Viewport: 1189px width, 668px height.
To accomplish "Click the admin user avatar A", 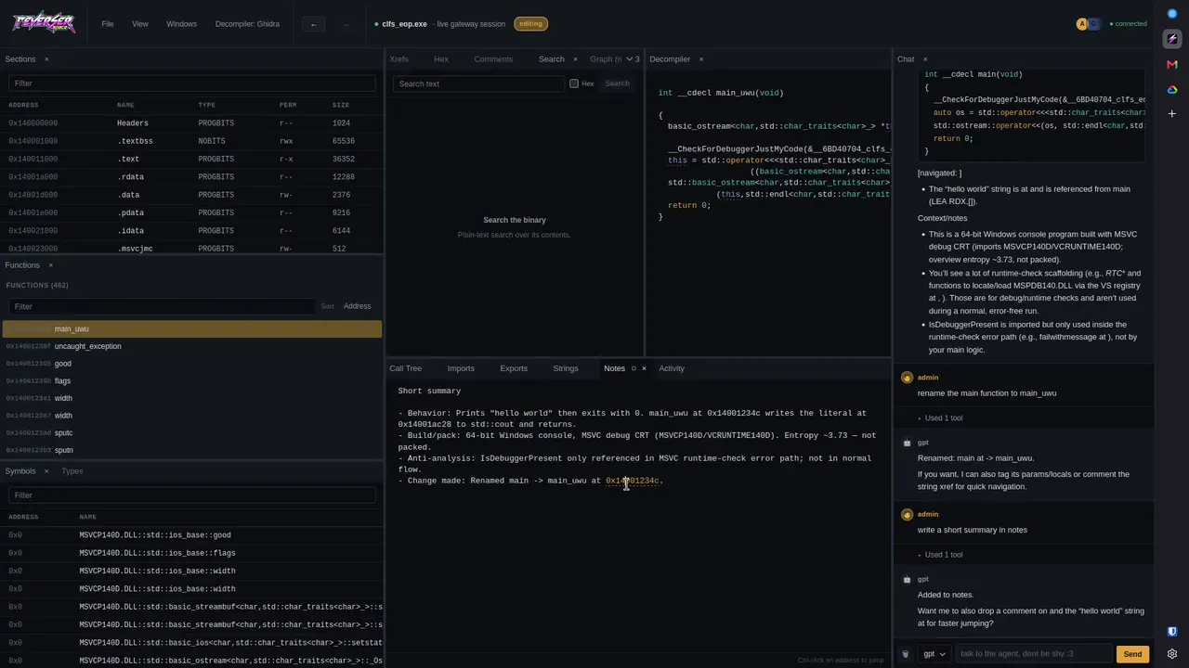I will [x=1081, y=24].
